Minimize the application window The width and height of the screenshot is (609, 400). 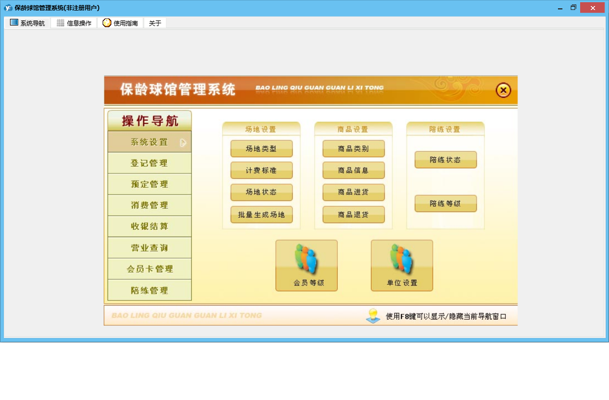(x=560, y=8)
